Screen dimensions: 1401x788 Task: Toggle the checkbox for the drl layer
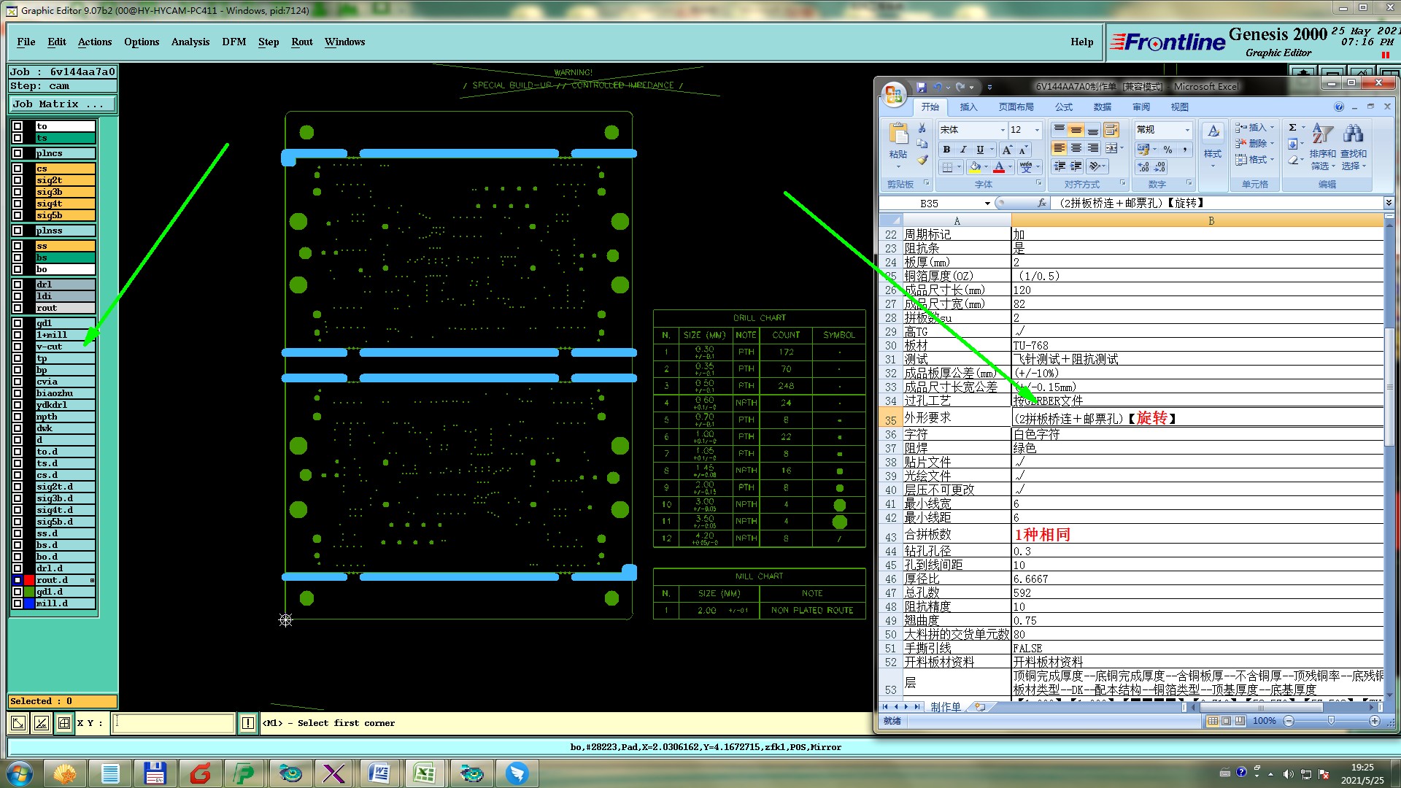coord(18,285)
